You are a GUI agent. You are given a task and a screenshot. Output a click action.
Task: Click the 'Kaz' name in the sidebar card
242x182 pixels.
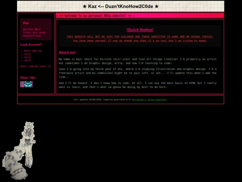coord(26,23)
